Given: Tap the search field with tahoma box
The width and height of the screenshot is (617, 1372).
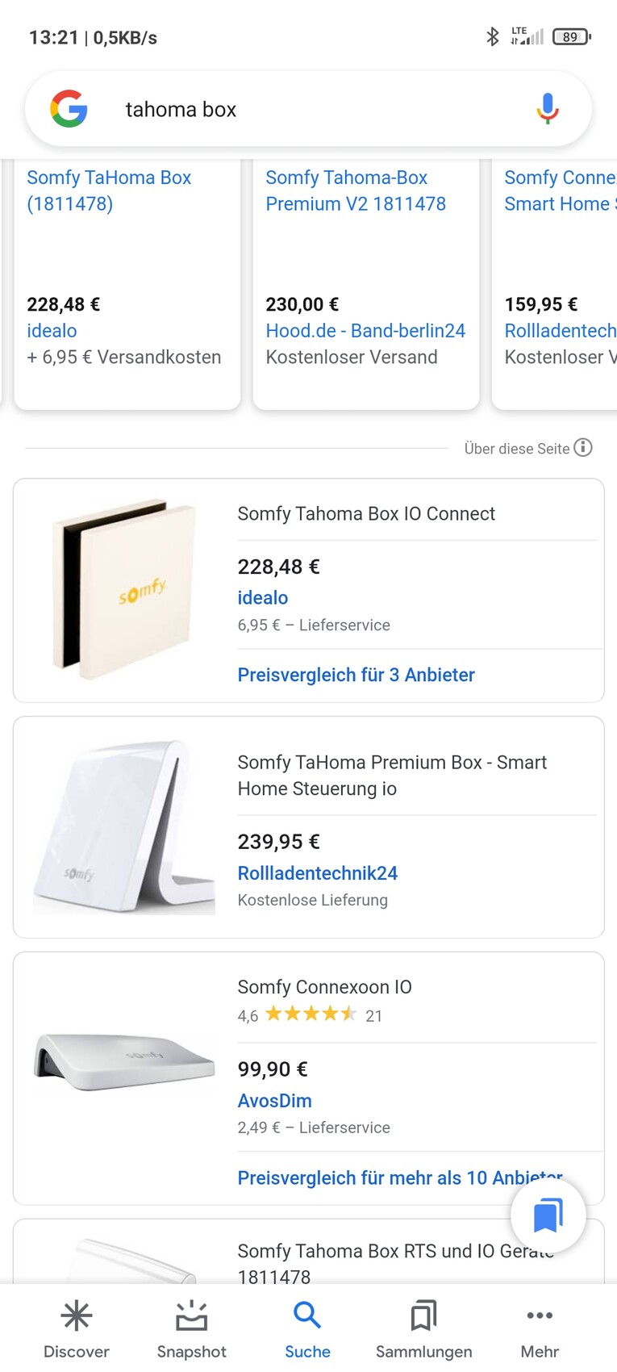Looking at the screenshot, I should 242,108.
